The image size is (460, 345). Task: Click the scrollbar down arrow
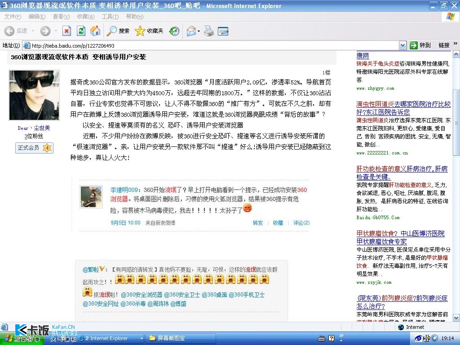(x=456, y=318)
